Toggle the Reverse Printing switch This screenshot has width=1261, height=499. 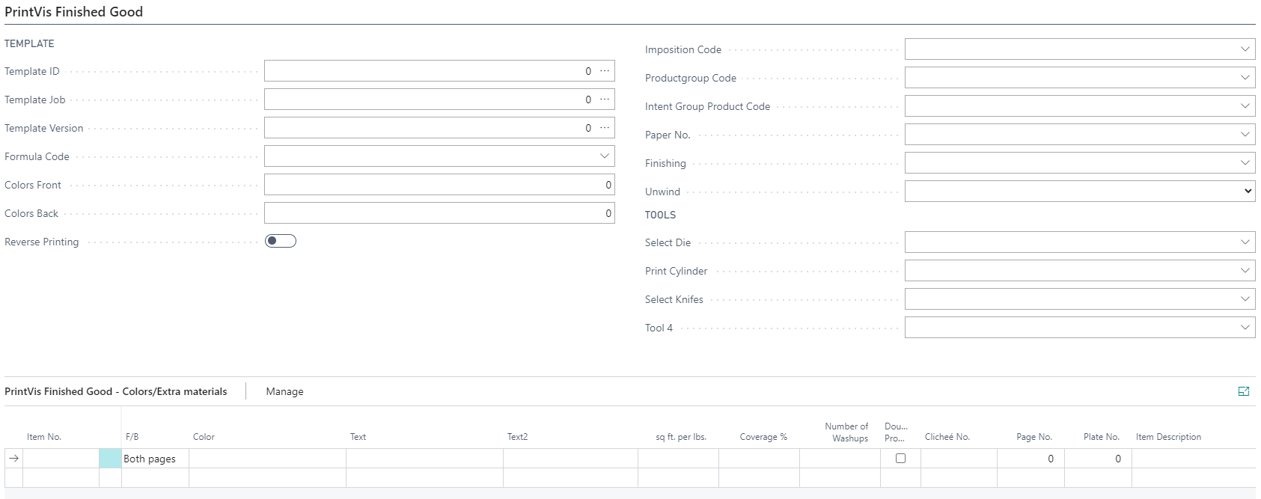[x=281, y=241]
